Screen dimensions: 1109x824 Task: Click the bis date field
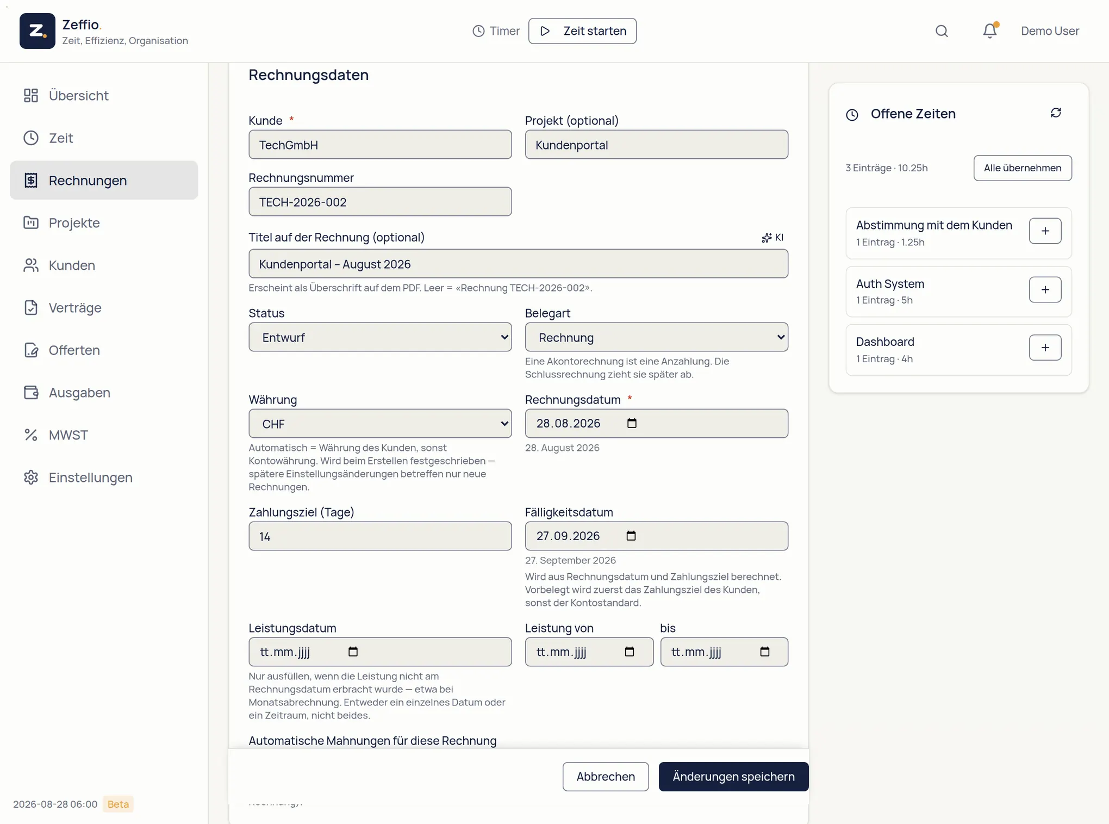point(724,652)
